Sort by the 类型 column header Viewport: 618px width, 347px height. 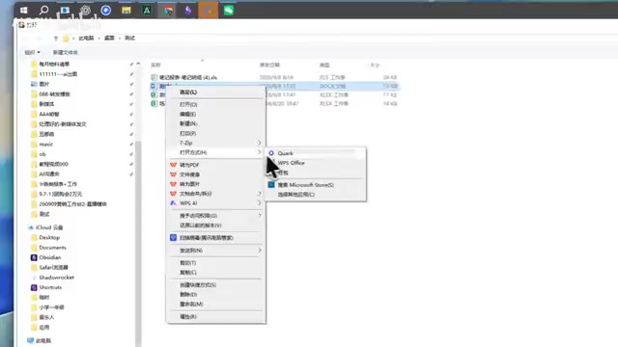(x=324, y=65)
